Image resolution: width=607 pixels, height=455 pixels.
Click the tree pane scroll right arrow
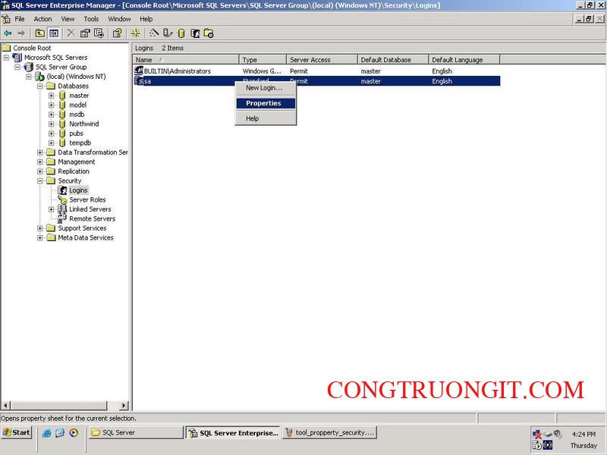click(124, 406)
